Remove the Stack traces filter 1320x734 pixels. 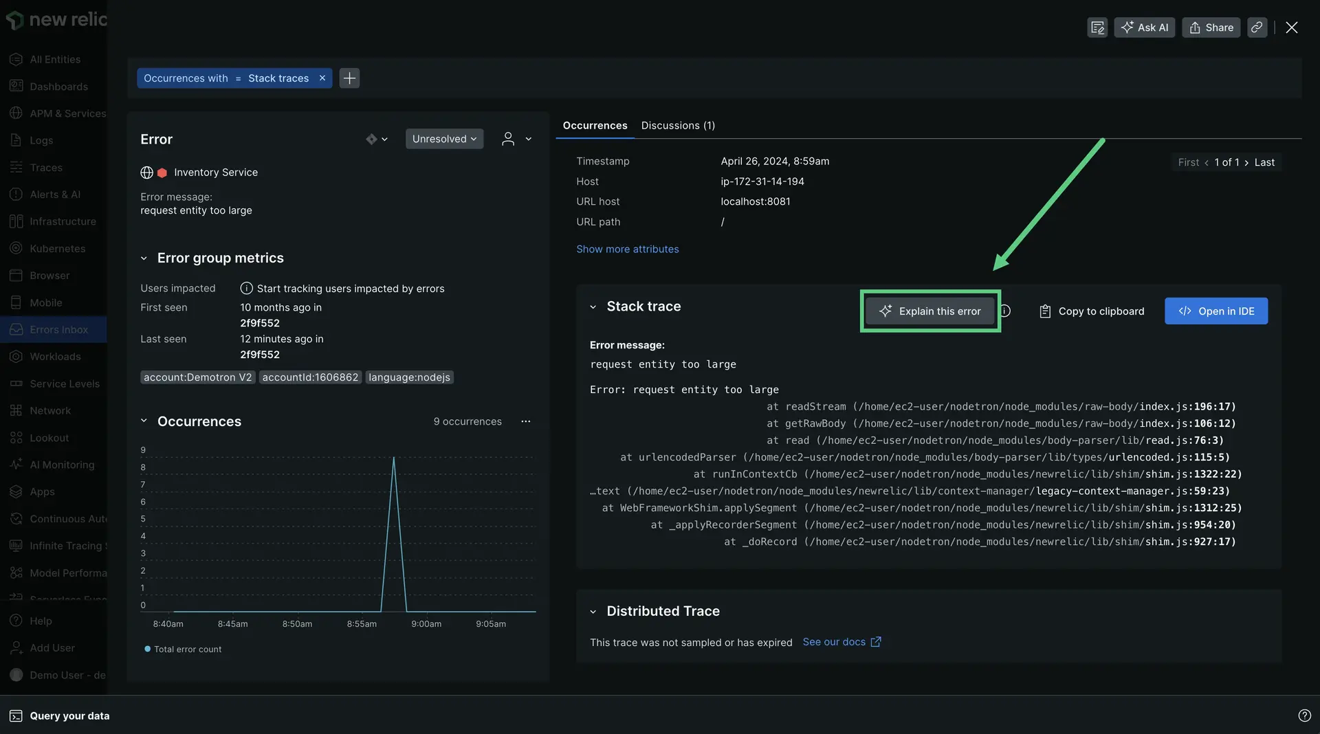[x=322, y=78]
